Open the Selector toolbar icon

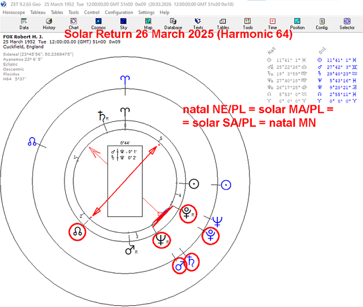[x=347, y=24]
